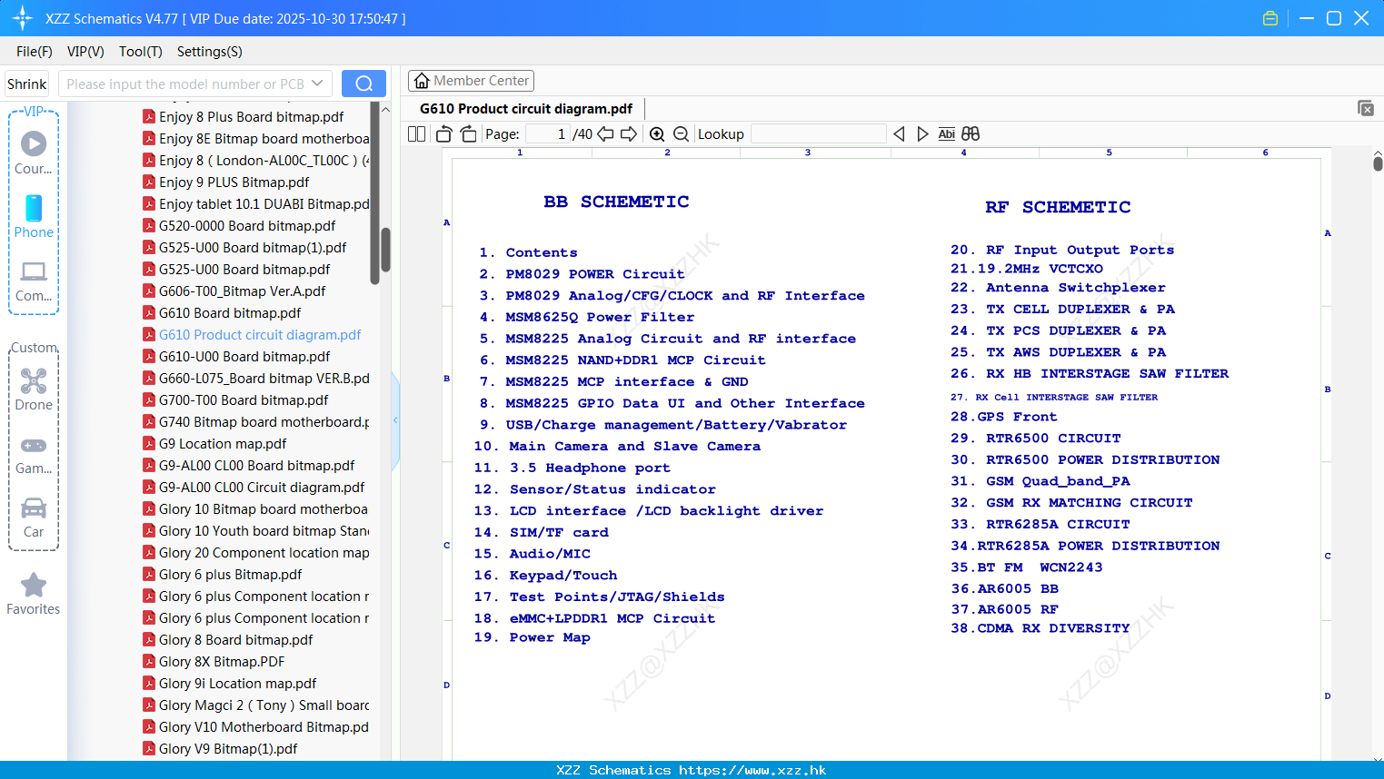The height and width of the screenshot is (779, 1384).
Task: Select the G610 Product circuit diagram.pdf tab
Action: click(526, 108)
